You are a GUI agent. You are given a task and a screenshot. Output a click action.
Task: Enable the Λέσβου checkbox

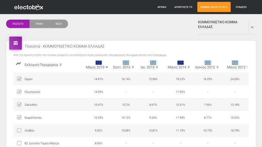pyautogui.click(x=19, y=130)
